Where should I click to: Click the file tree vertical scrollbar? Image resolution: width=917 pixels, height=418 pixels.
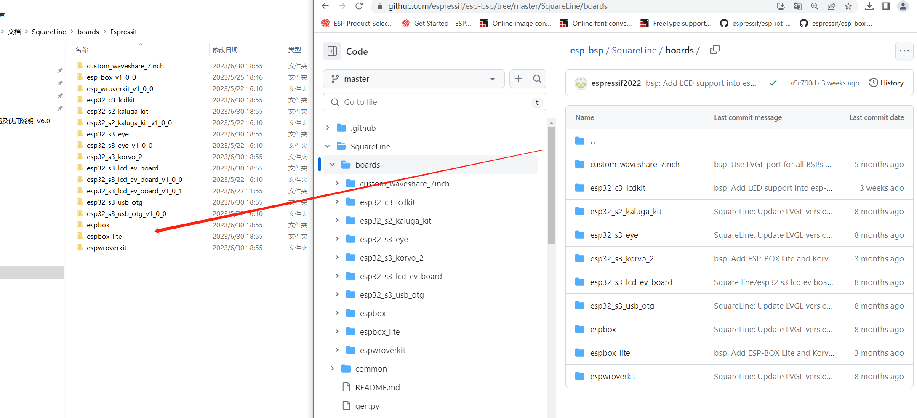(551, 185)
